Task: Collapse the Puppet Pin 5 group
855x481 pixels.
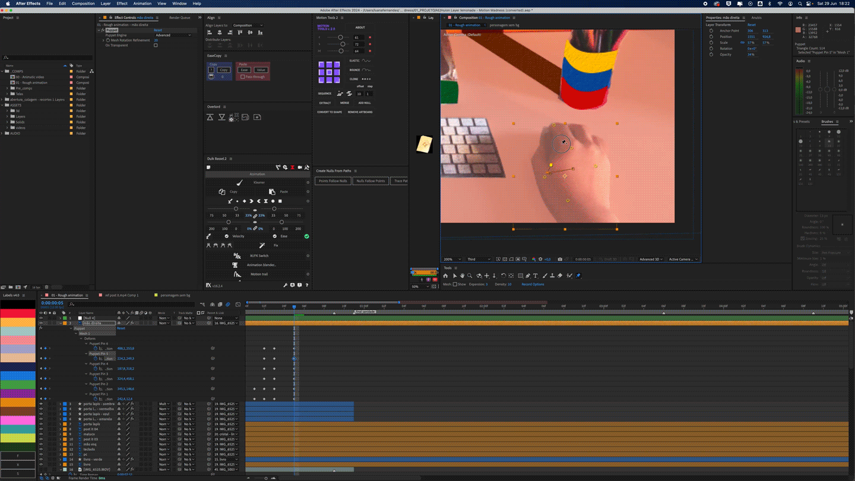Action: [86, 354]
